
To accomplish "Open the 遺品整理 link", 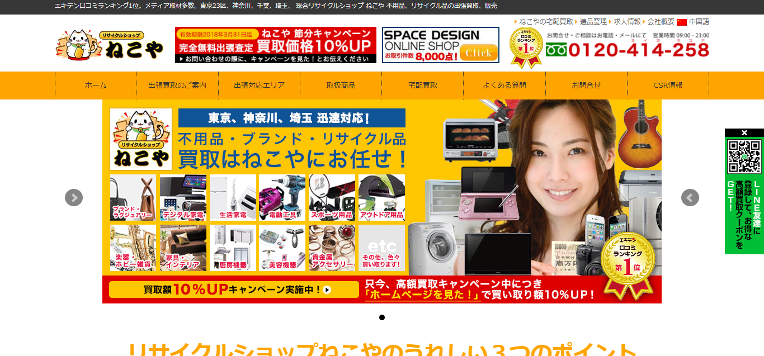I will [593, 22].
